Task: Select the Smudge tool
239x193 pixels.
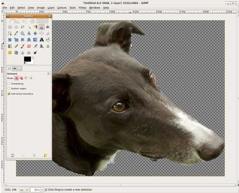Action: coord(29,53)
